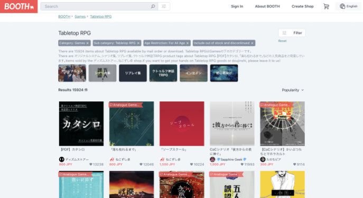
Task: Open advanced search options icon
Action: [x=164, y=6]
